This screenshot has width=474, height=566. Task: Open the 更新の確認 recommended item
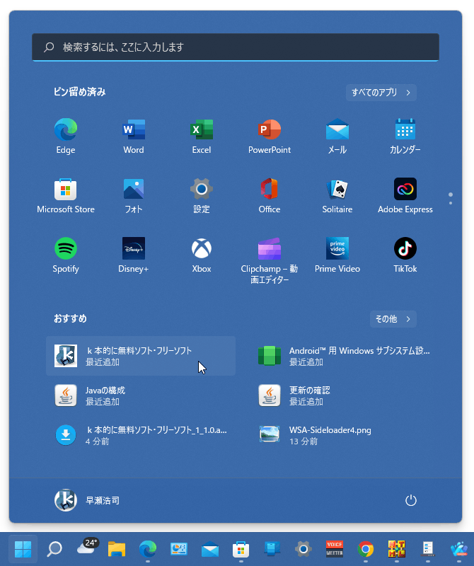[345, 395]
